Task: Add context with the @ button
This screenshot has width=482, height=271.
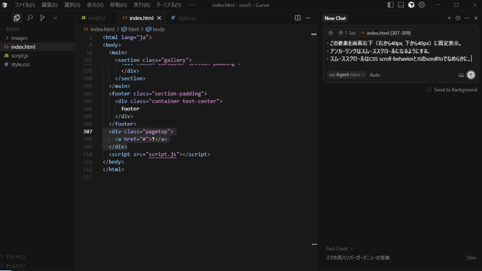Action: coord(331,33)
